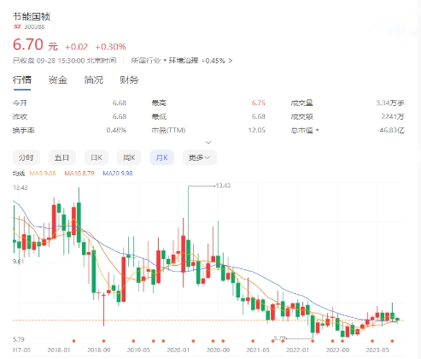
Task: Click the arrow after +0.45%
Action: tap(231, 61)
